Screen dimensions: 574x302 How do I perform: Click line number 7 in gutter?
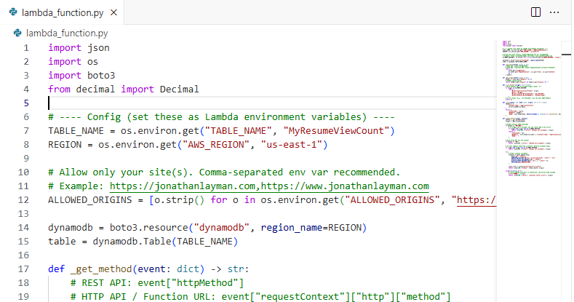(26, 131)
